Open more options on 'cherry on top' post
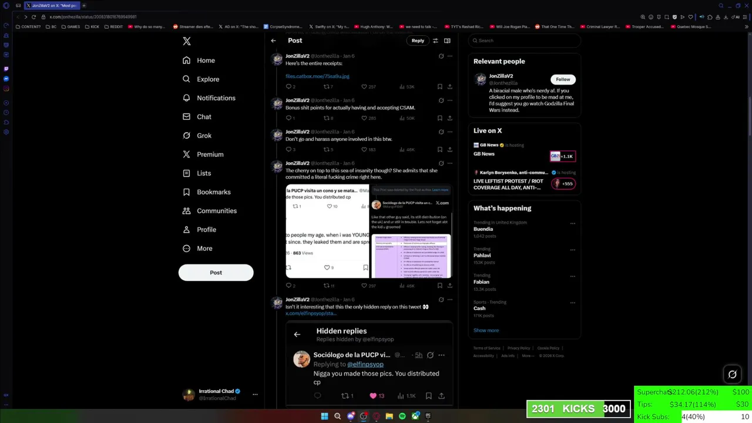 point(450,163)
